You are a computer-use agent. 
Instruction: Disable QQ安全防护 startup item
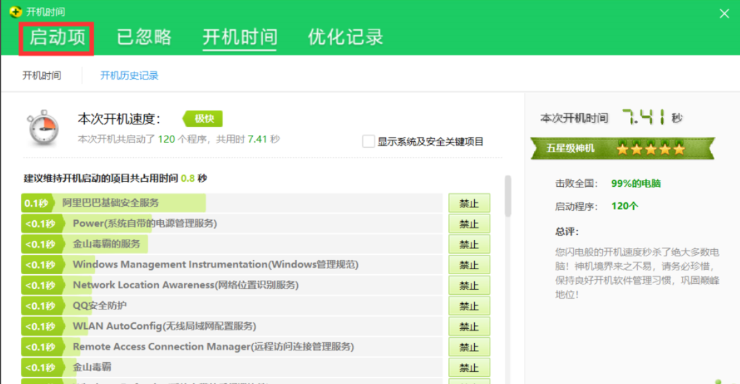coord(468,306)
